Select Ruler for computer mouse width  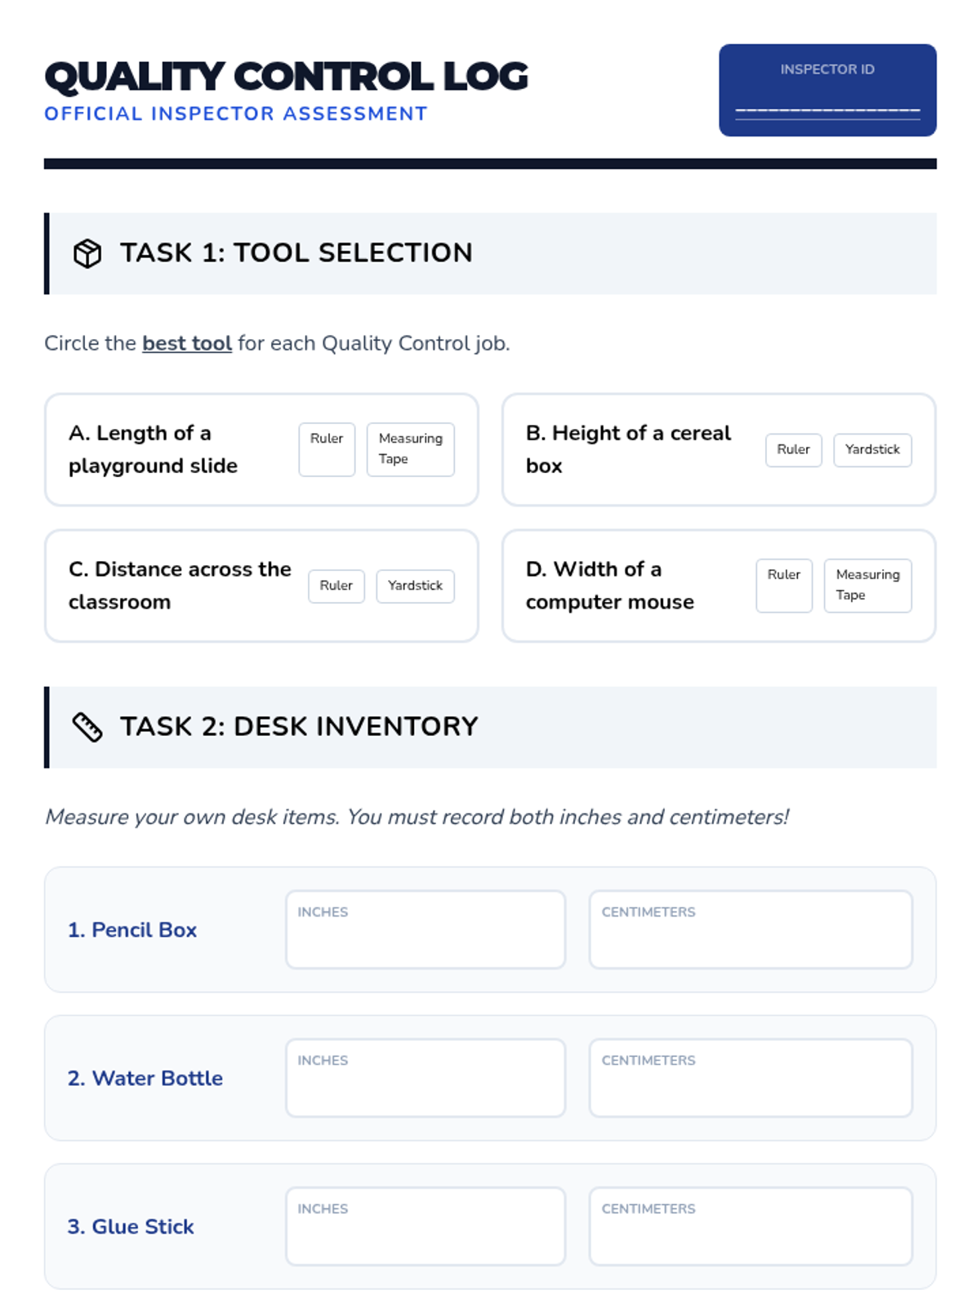(x=784, y=585)
